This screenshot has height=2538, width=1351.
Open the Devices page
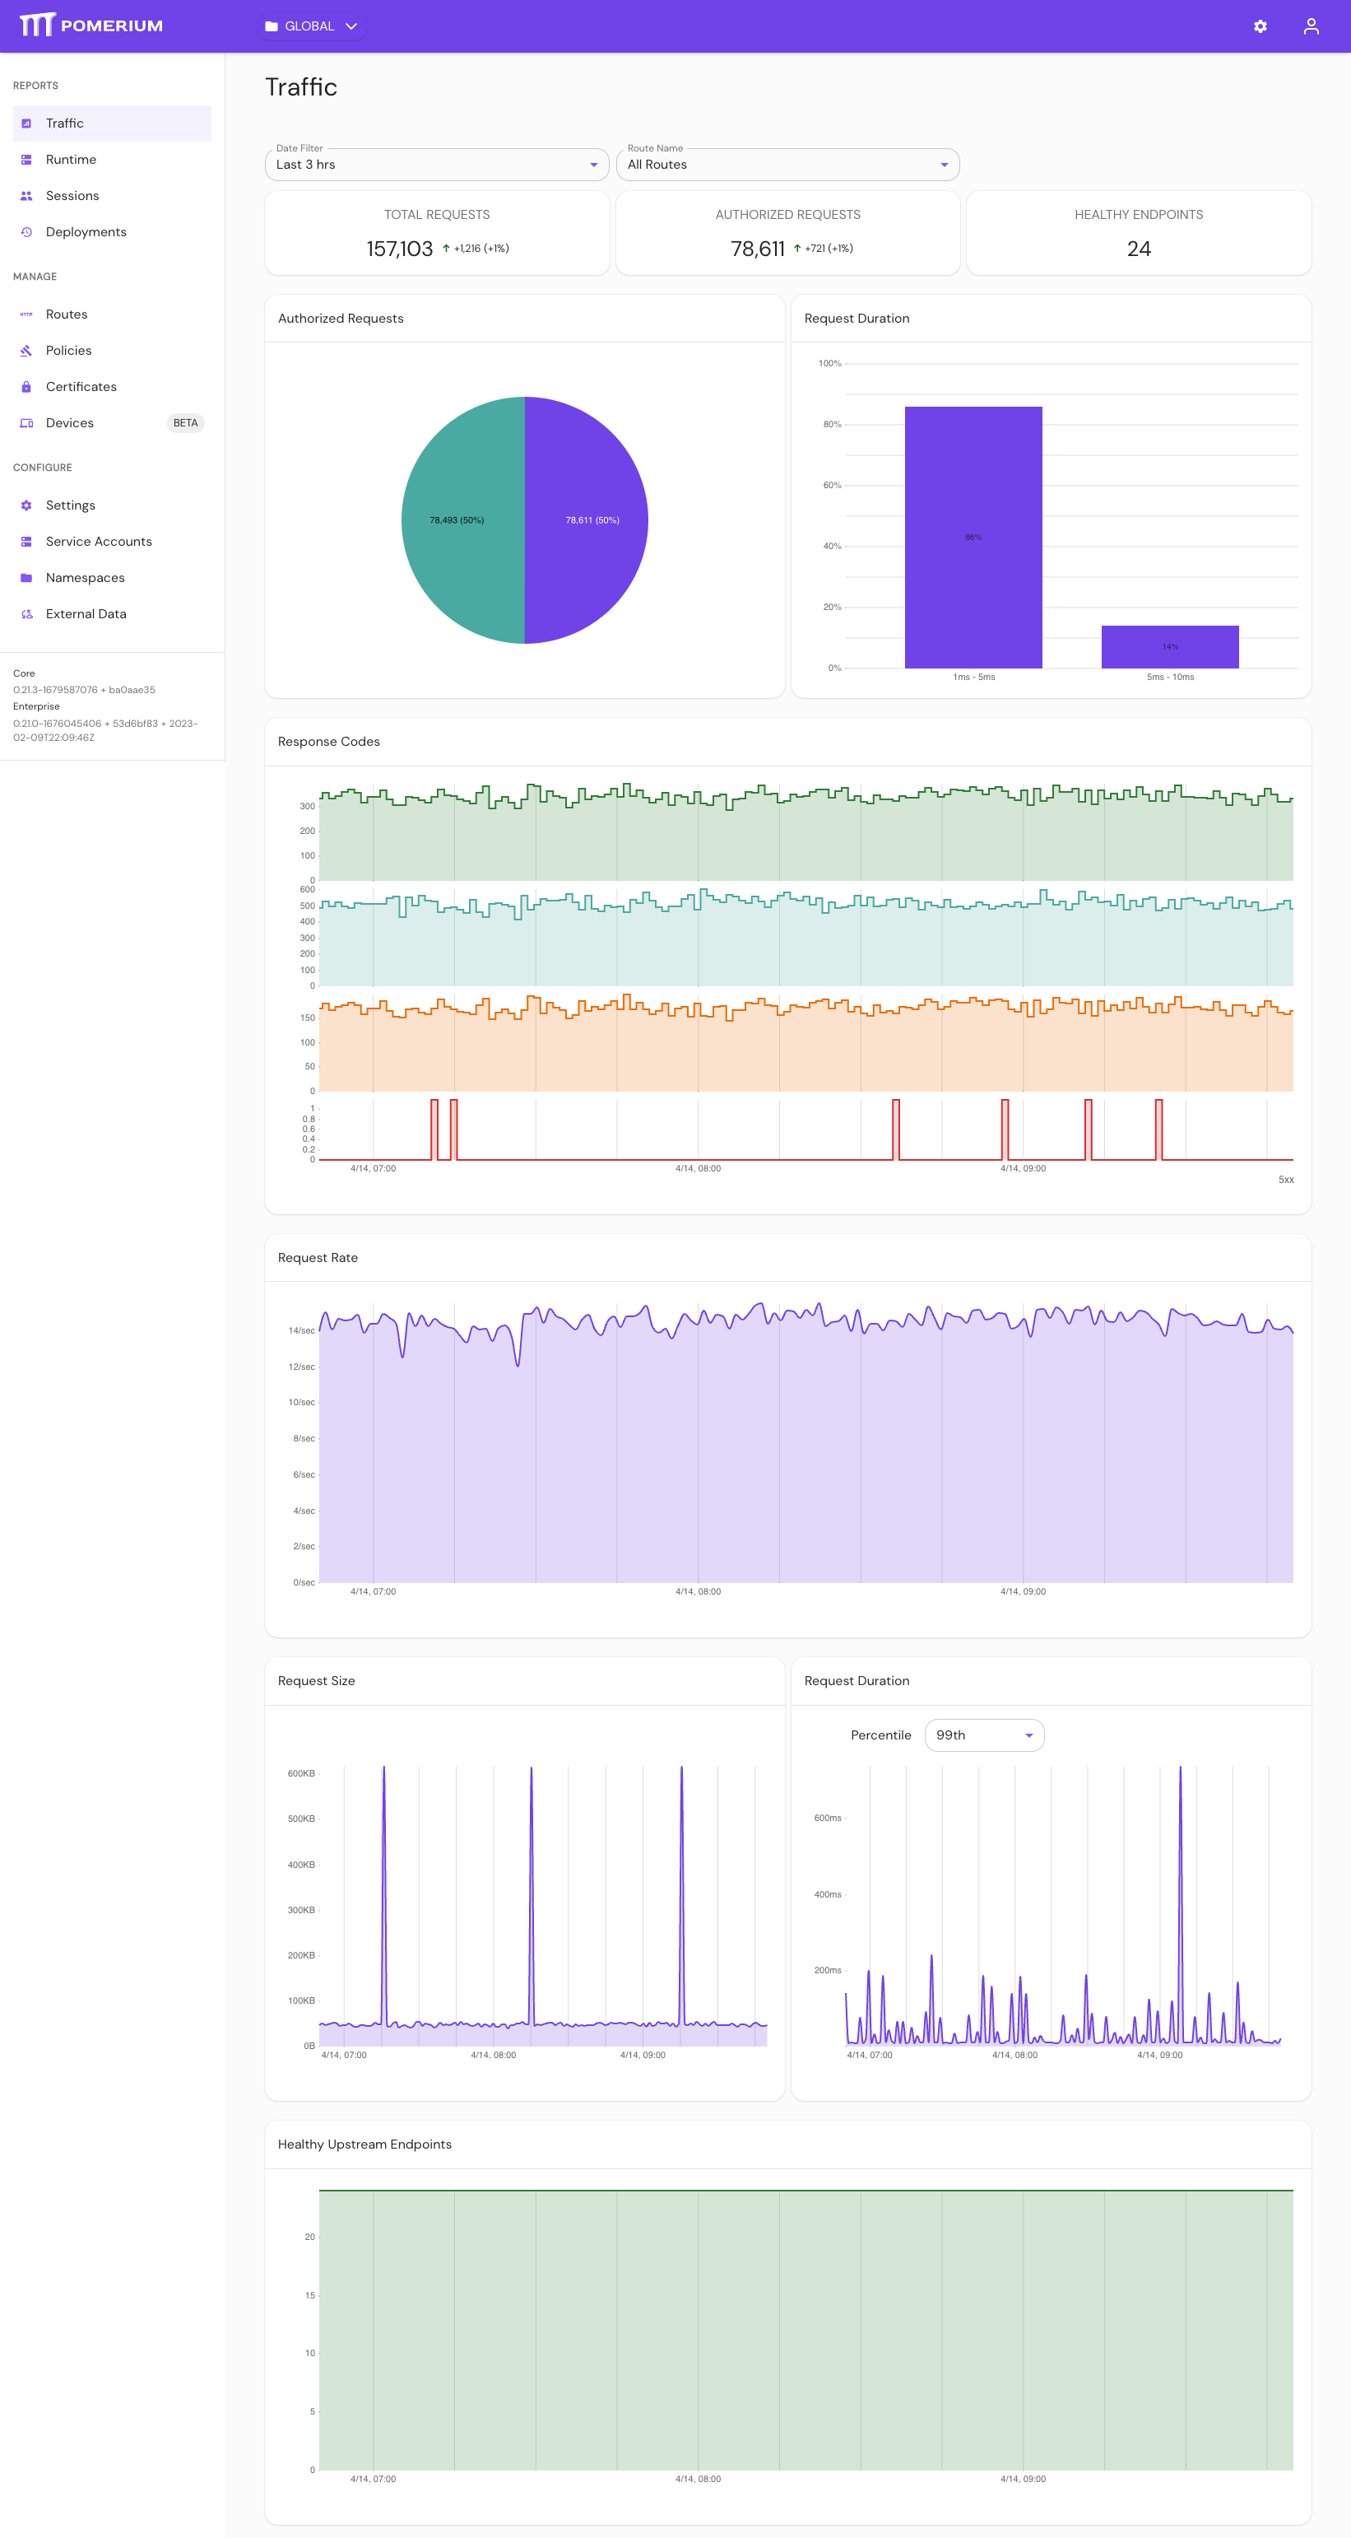(x=112, y=424)
